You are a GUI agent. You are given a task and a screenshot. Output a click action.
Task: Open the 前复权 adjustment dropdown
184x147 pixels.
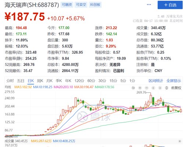pyautogui.click(x=176, y=88)
